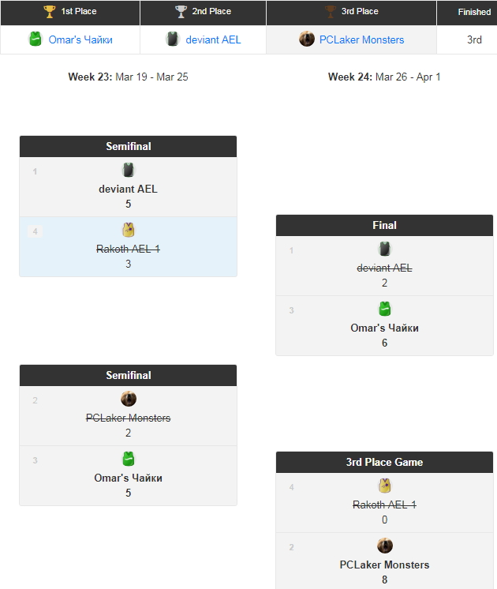This screenshot has height=589, width=497.
Task: Click the green jersey icon beside Omar's Чайки in standings
Action: tap(35, 39)
